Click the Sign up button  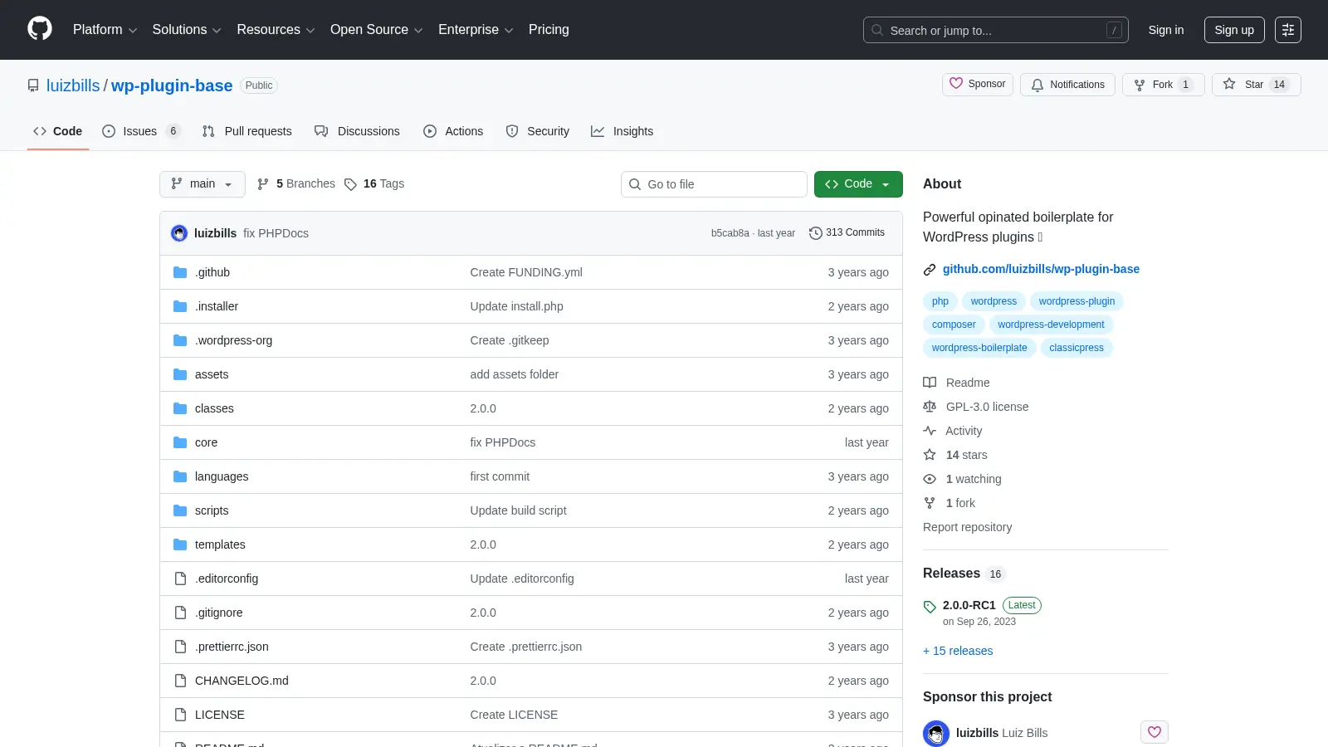pyautogui.click(x=1234, y=30)
